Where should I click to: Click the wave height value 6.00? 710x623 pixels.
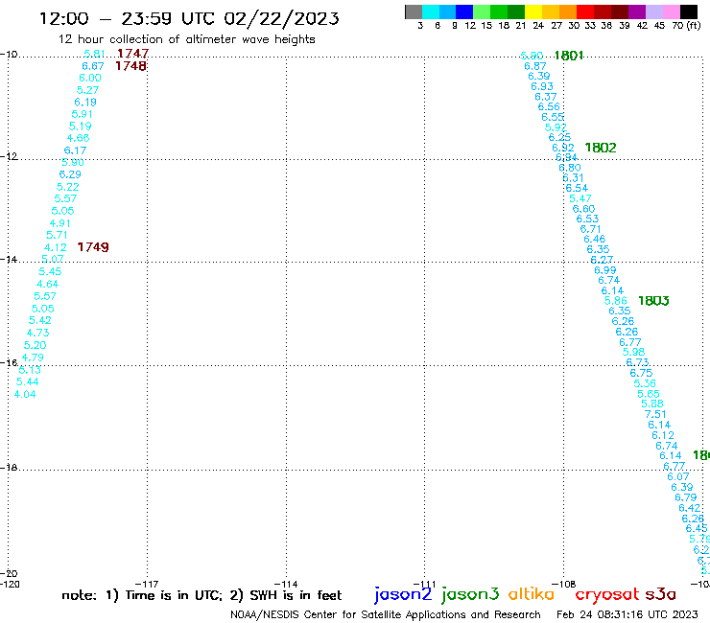90,78
